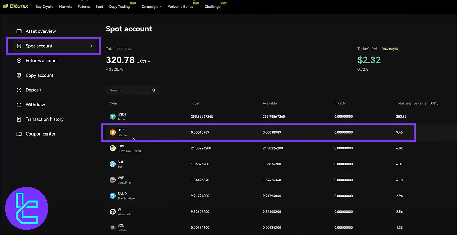The height and width of the screenshot is (235, 457).
Task: Click the SAND Sandbox coin icon
Action: [x=112, y=196]
